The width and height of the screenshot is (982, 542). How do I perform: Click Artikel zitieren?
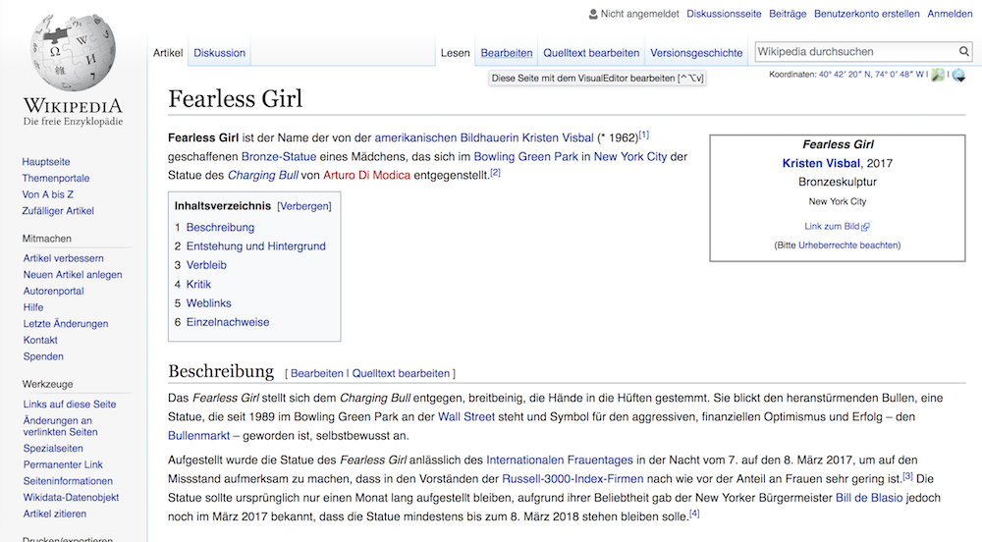click(54, 514)
